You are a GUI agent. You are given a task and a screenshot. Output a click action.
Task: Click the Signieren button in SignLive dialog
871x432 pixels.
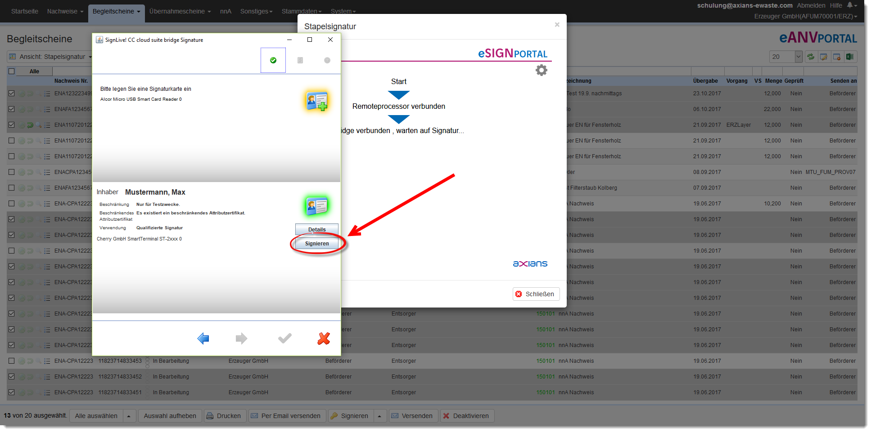click(x=317, y=244)
